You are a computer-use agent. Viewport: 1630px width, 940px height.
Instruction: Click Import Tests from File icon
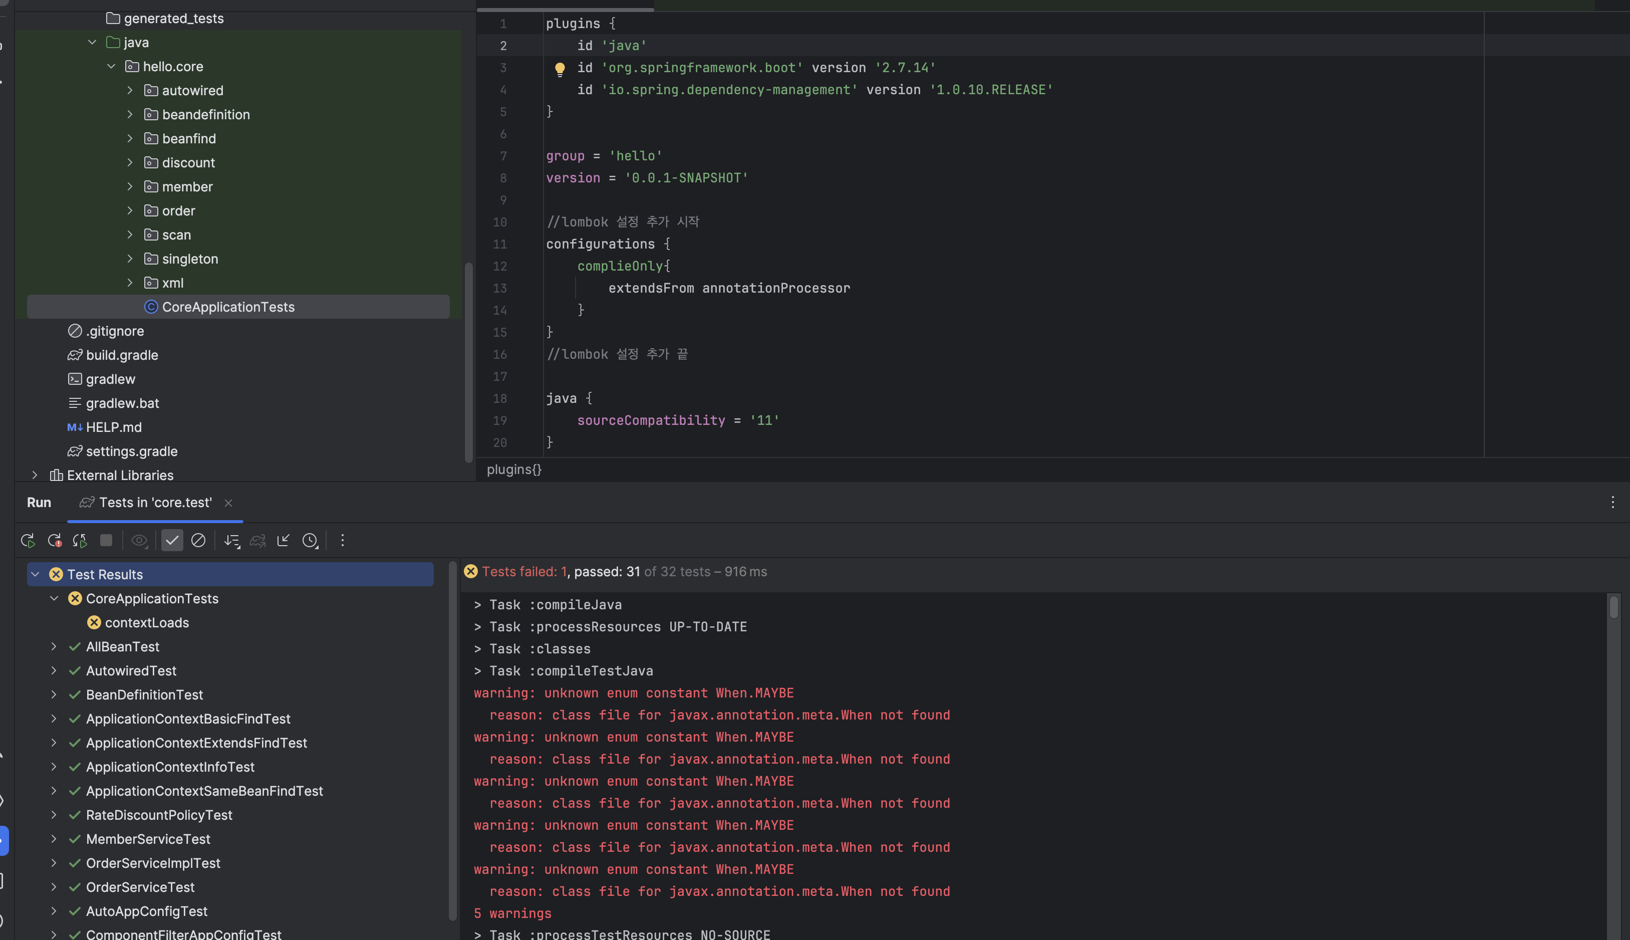(x=284, y=540)
